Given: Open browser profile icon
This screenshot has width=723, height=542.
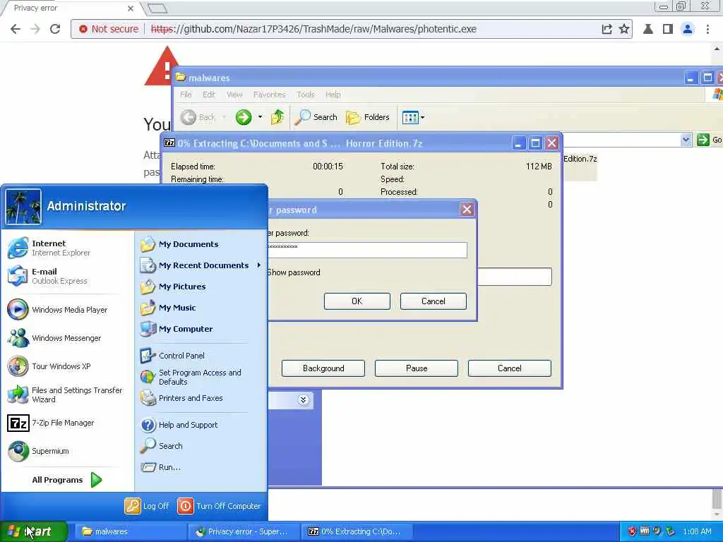Looking at the screenshot, I should tap(688, 28).
